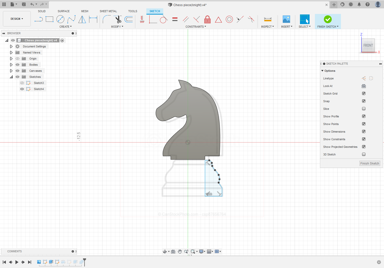Play the design timeline

[17, 262]
